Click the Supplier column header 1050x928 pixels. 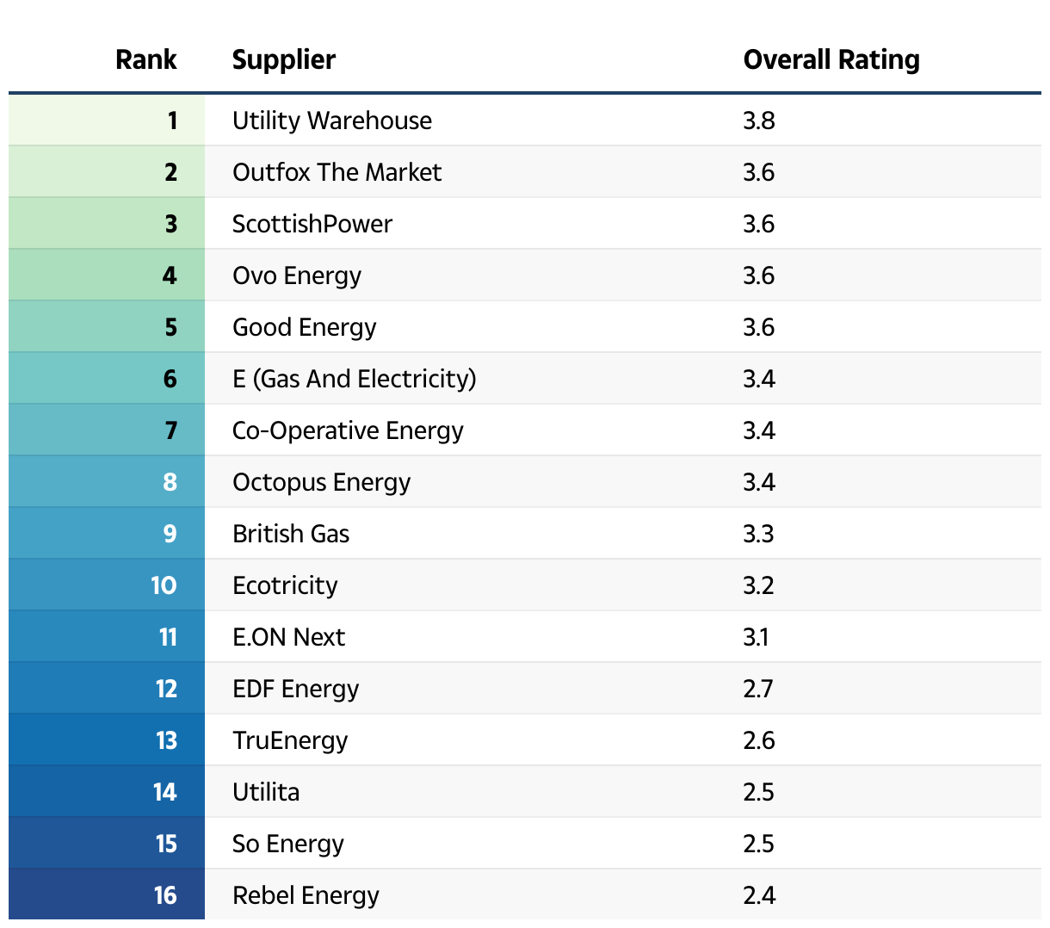[x=284, y=59]
